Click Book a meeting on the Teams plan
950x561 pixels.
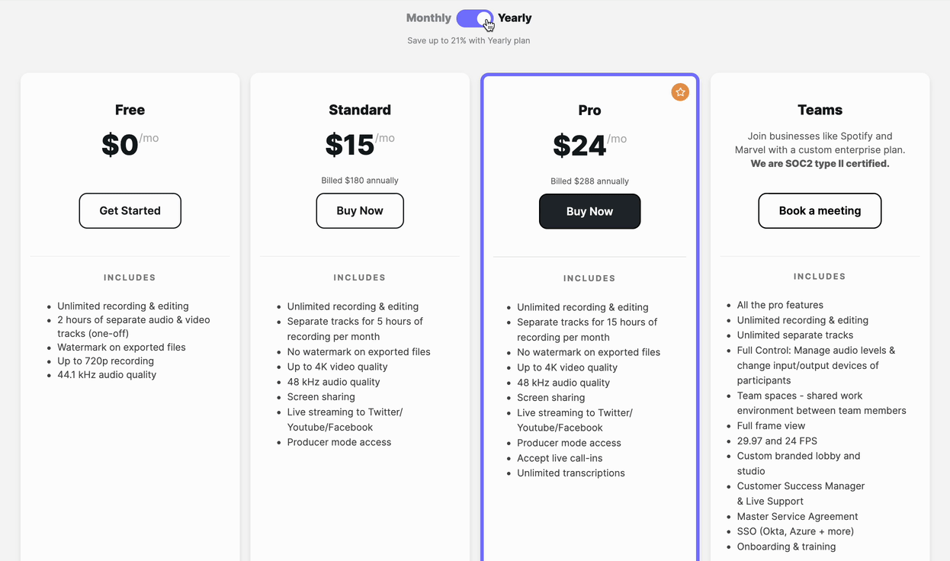820,210
